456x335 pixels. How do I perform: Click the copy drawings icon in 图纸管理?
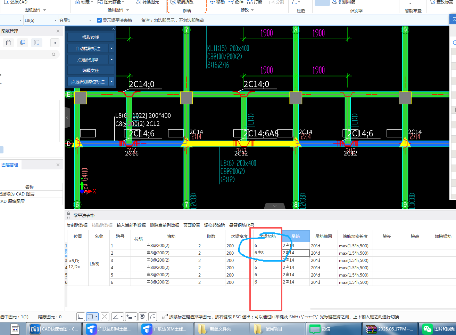22,43
